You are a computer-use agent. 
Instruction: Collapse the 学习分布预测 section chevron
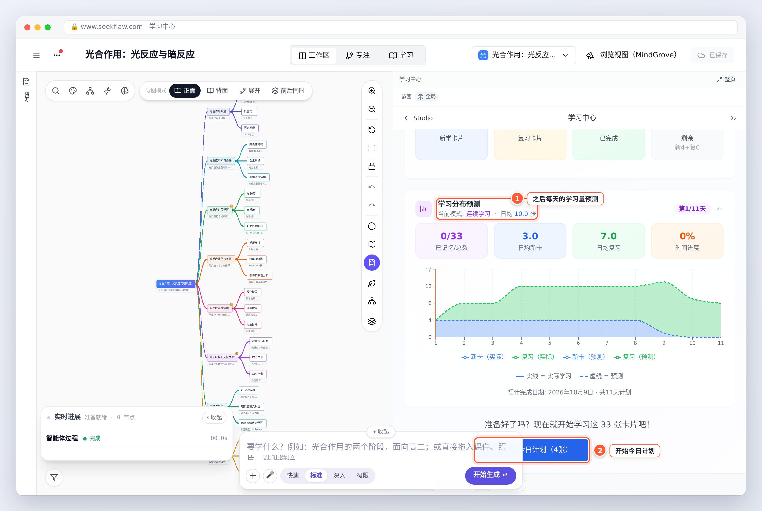(x=720, y=209)
